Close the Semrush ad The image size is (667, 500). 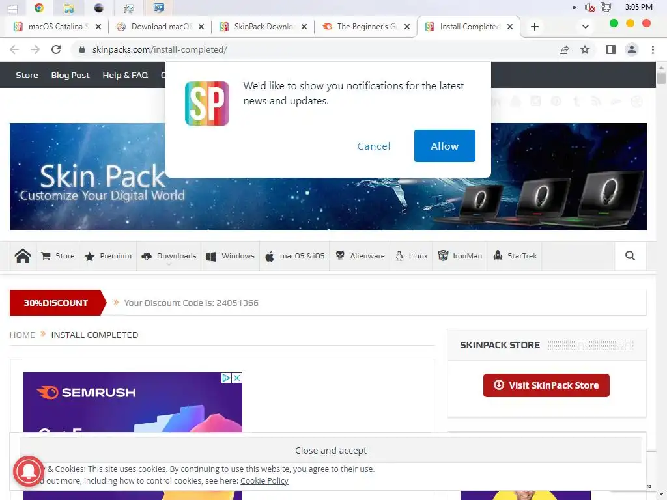[237, 378]
